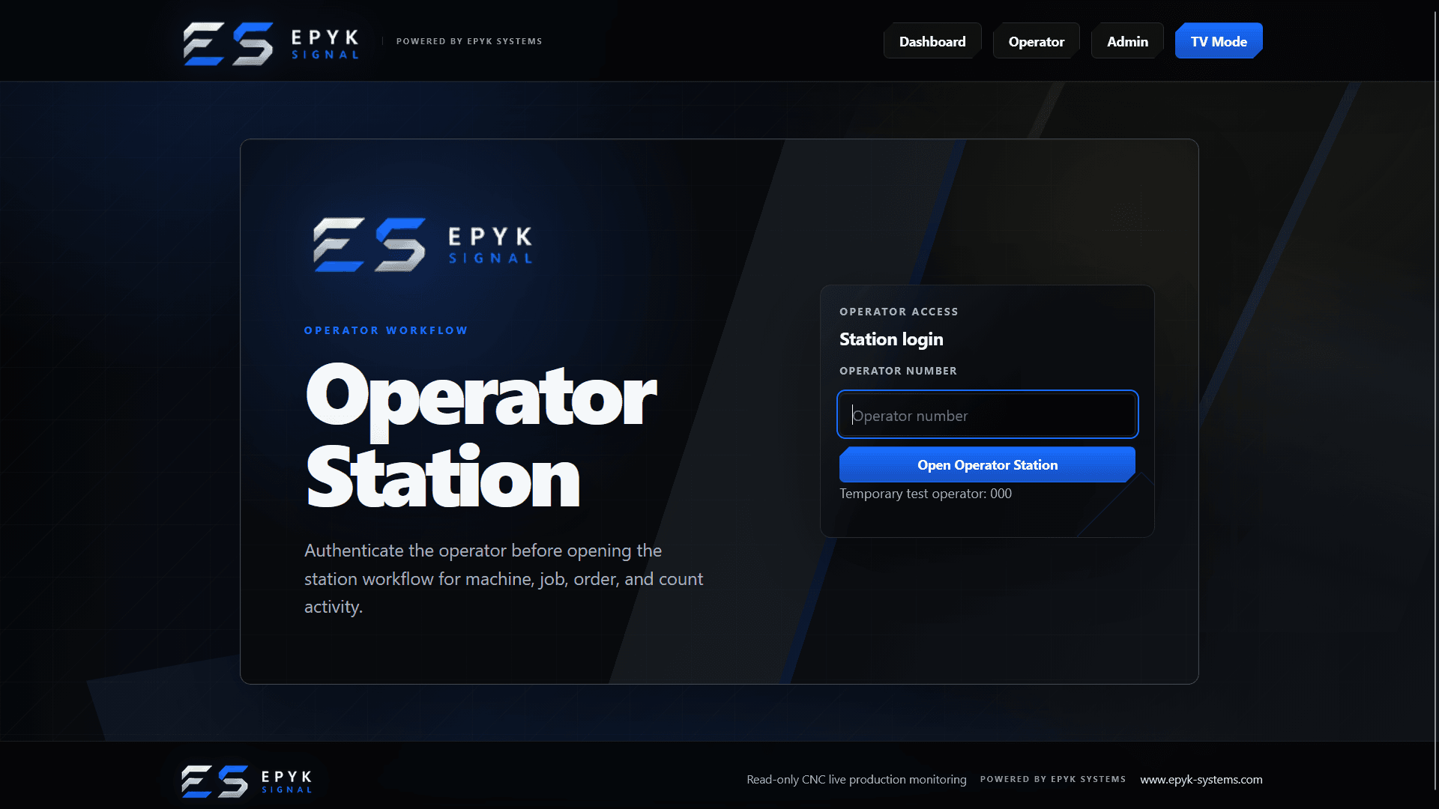Viewport: 1439px width, 809px height.
Task: Click the 'OPERATOR ACCESS' label
Action: [x=899, y=312]
